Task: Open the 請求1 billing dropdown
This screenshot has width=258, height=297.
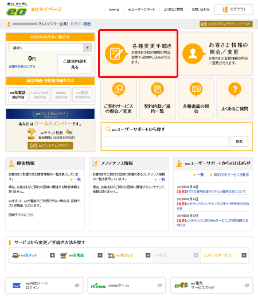Action: coord(50,48)
